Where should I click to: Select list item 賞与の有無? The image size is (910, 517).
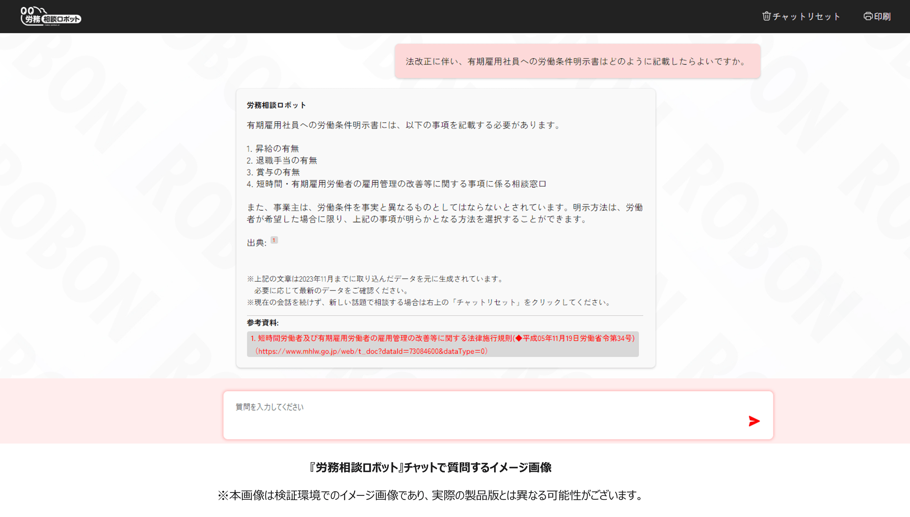tap(273, 172)
